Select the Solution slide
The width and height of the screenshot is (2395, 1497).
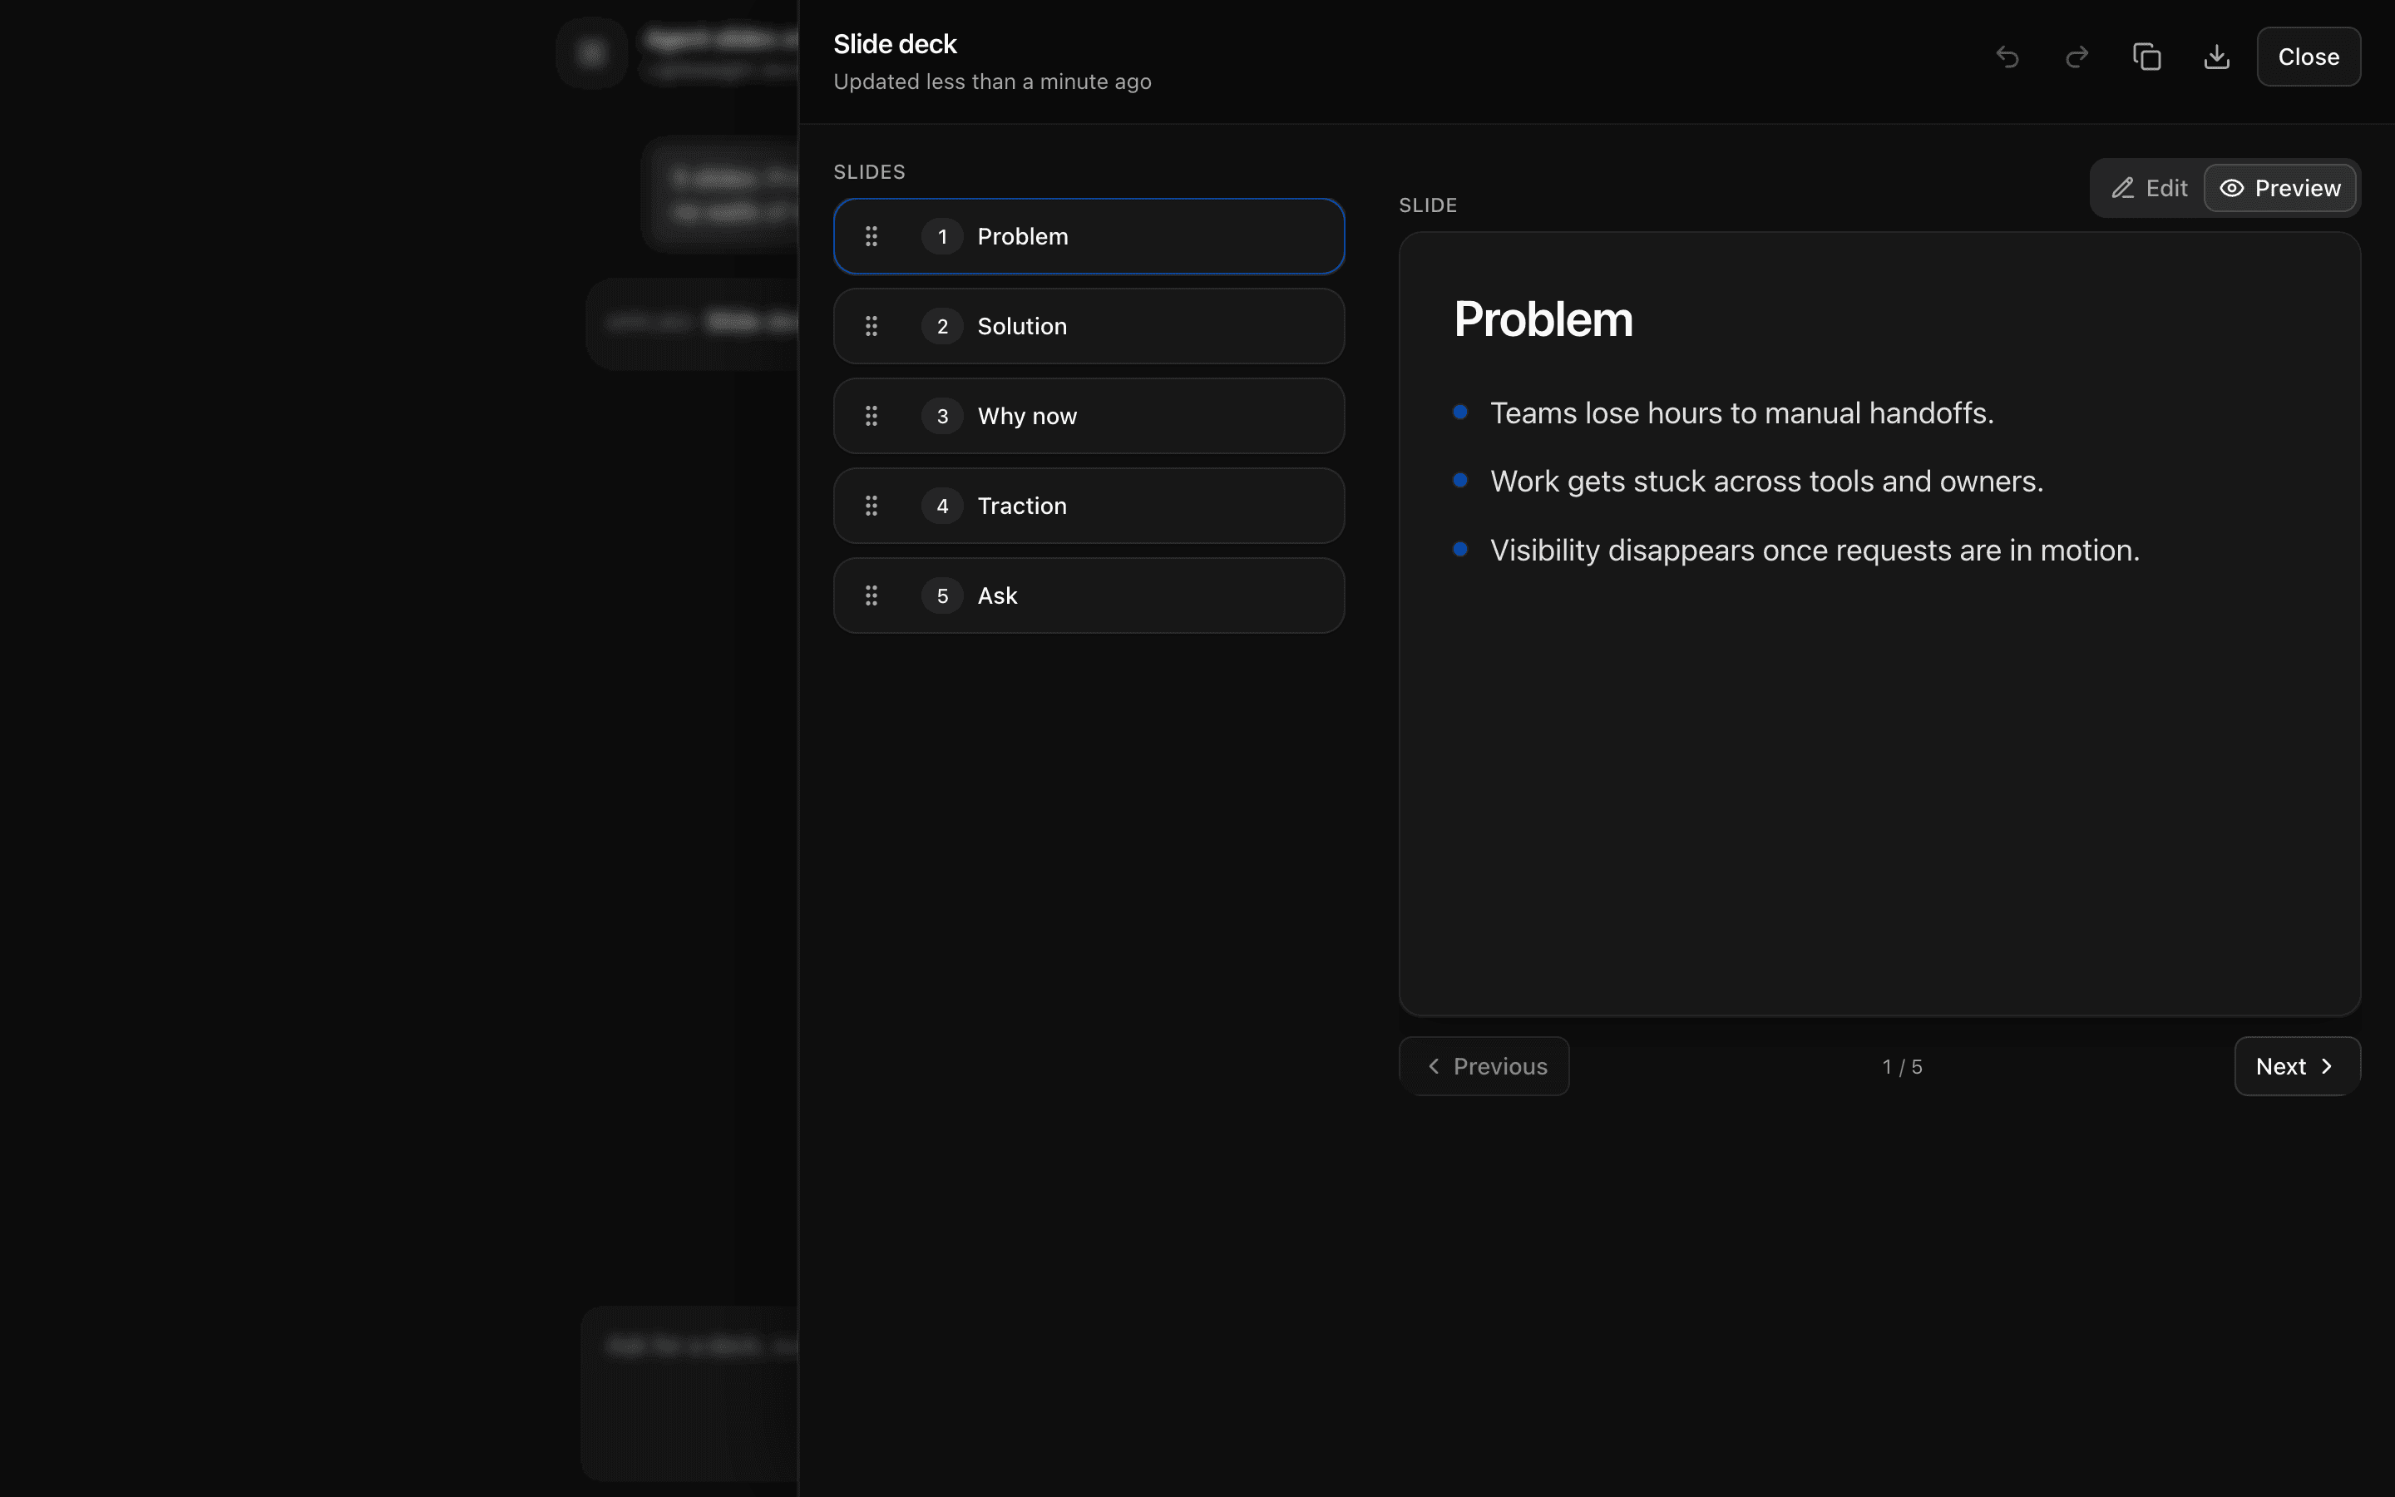1089,327
